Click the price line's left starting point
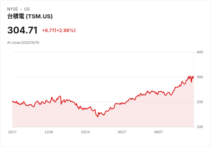The width and height of the screenshot is (211, 147). coord(12,101)
